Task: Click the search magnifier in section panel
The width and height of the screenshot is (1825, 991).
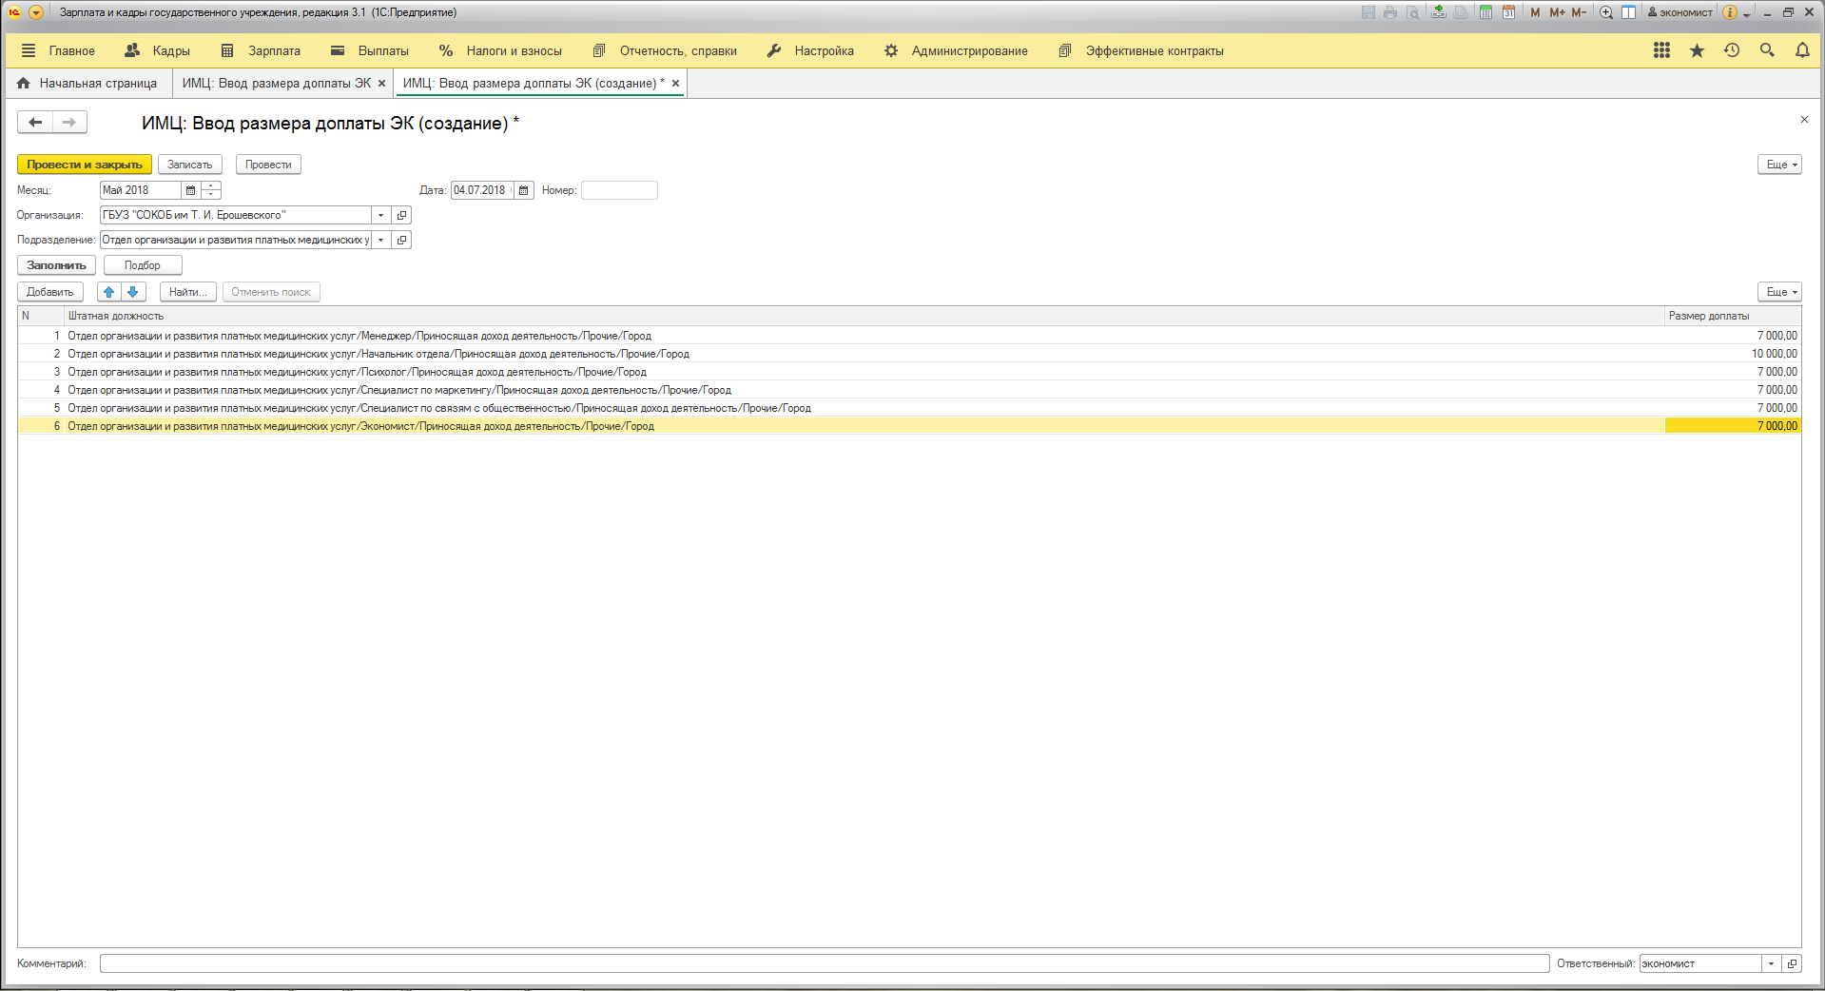Action: click(1766, 50)
